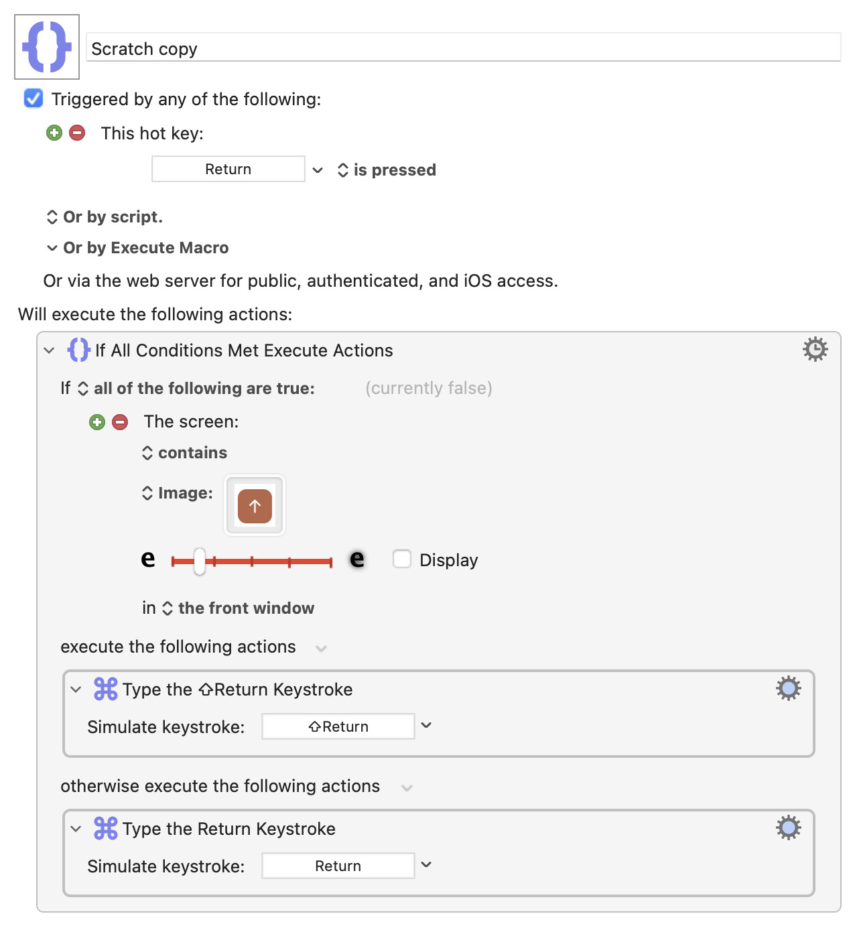Image resolution: width=855 pixels, height=926 pixels.
Task: Open the If All Conditions action gear menu
Action: coord(815,350)
